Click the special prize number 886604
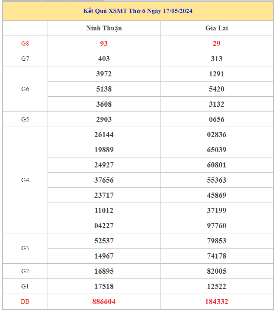The width and height of the screenshot is (276, 311). click(x=104, y=301)
